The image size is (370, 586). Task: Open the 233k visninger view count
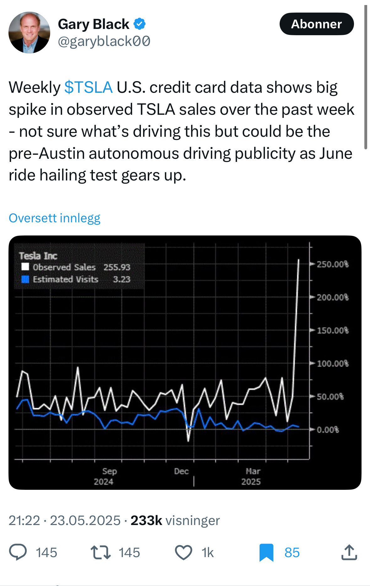[175, 520]
